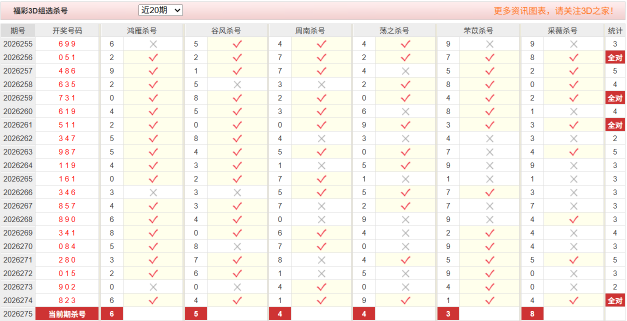Click the 鸿雁杀号 column header
This screenshot has height=321, width=627.
pos(142,30)
